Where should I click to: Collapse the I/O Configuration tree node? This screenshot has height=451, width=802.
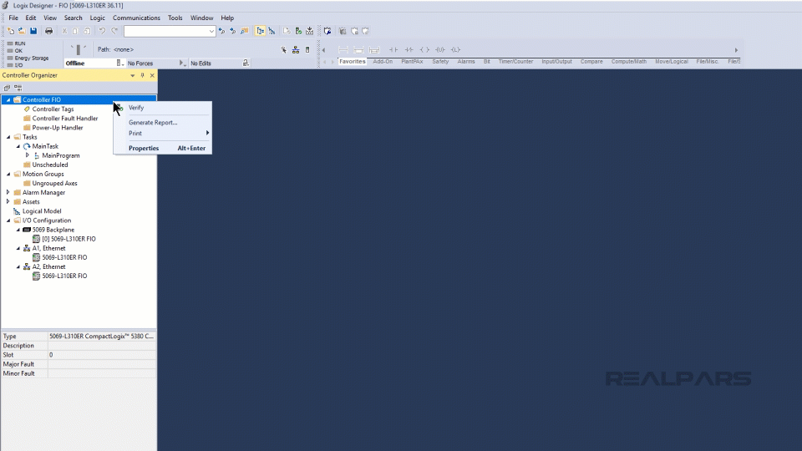tap(8, 220)
